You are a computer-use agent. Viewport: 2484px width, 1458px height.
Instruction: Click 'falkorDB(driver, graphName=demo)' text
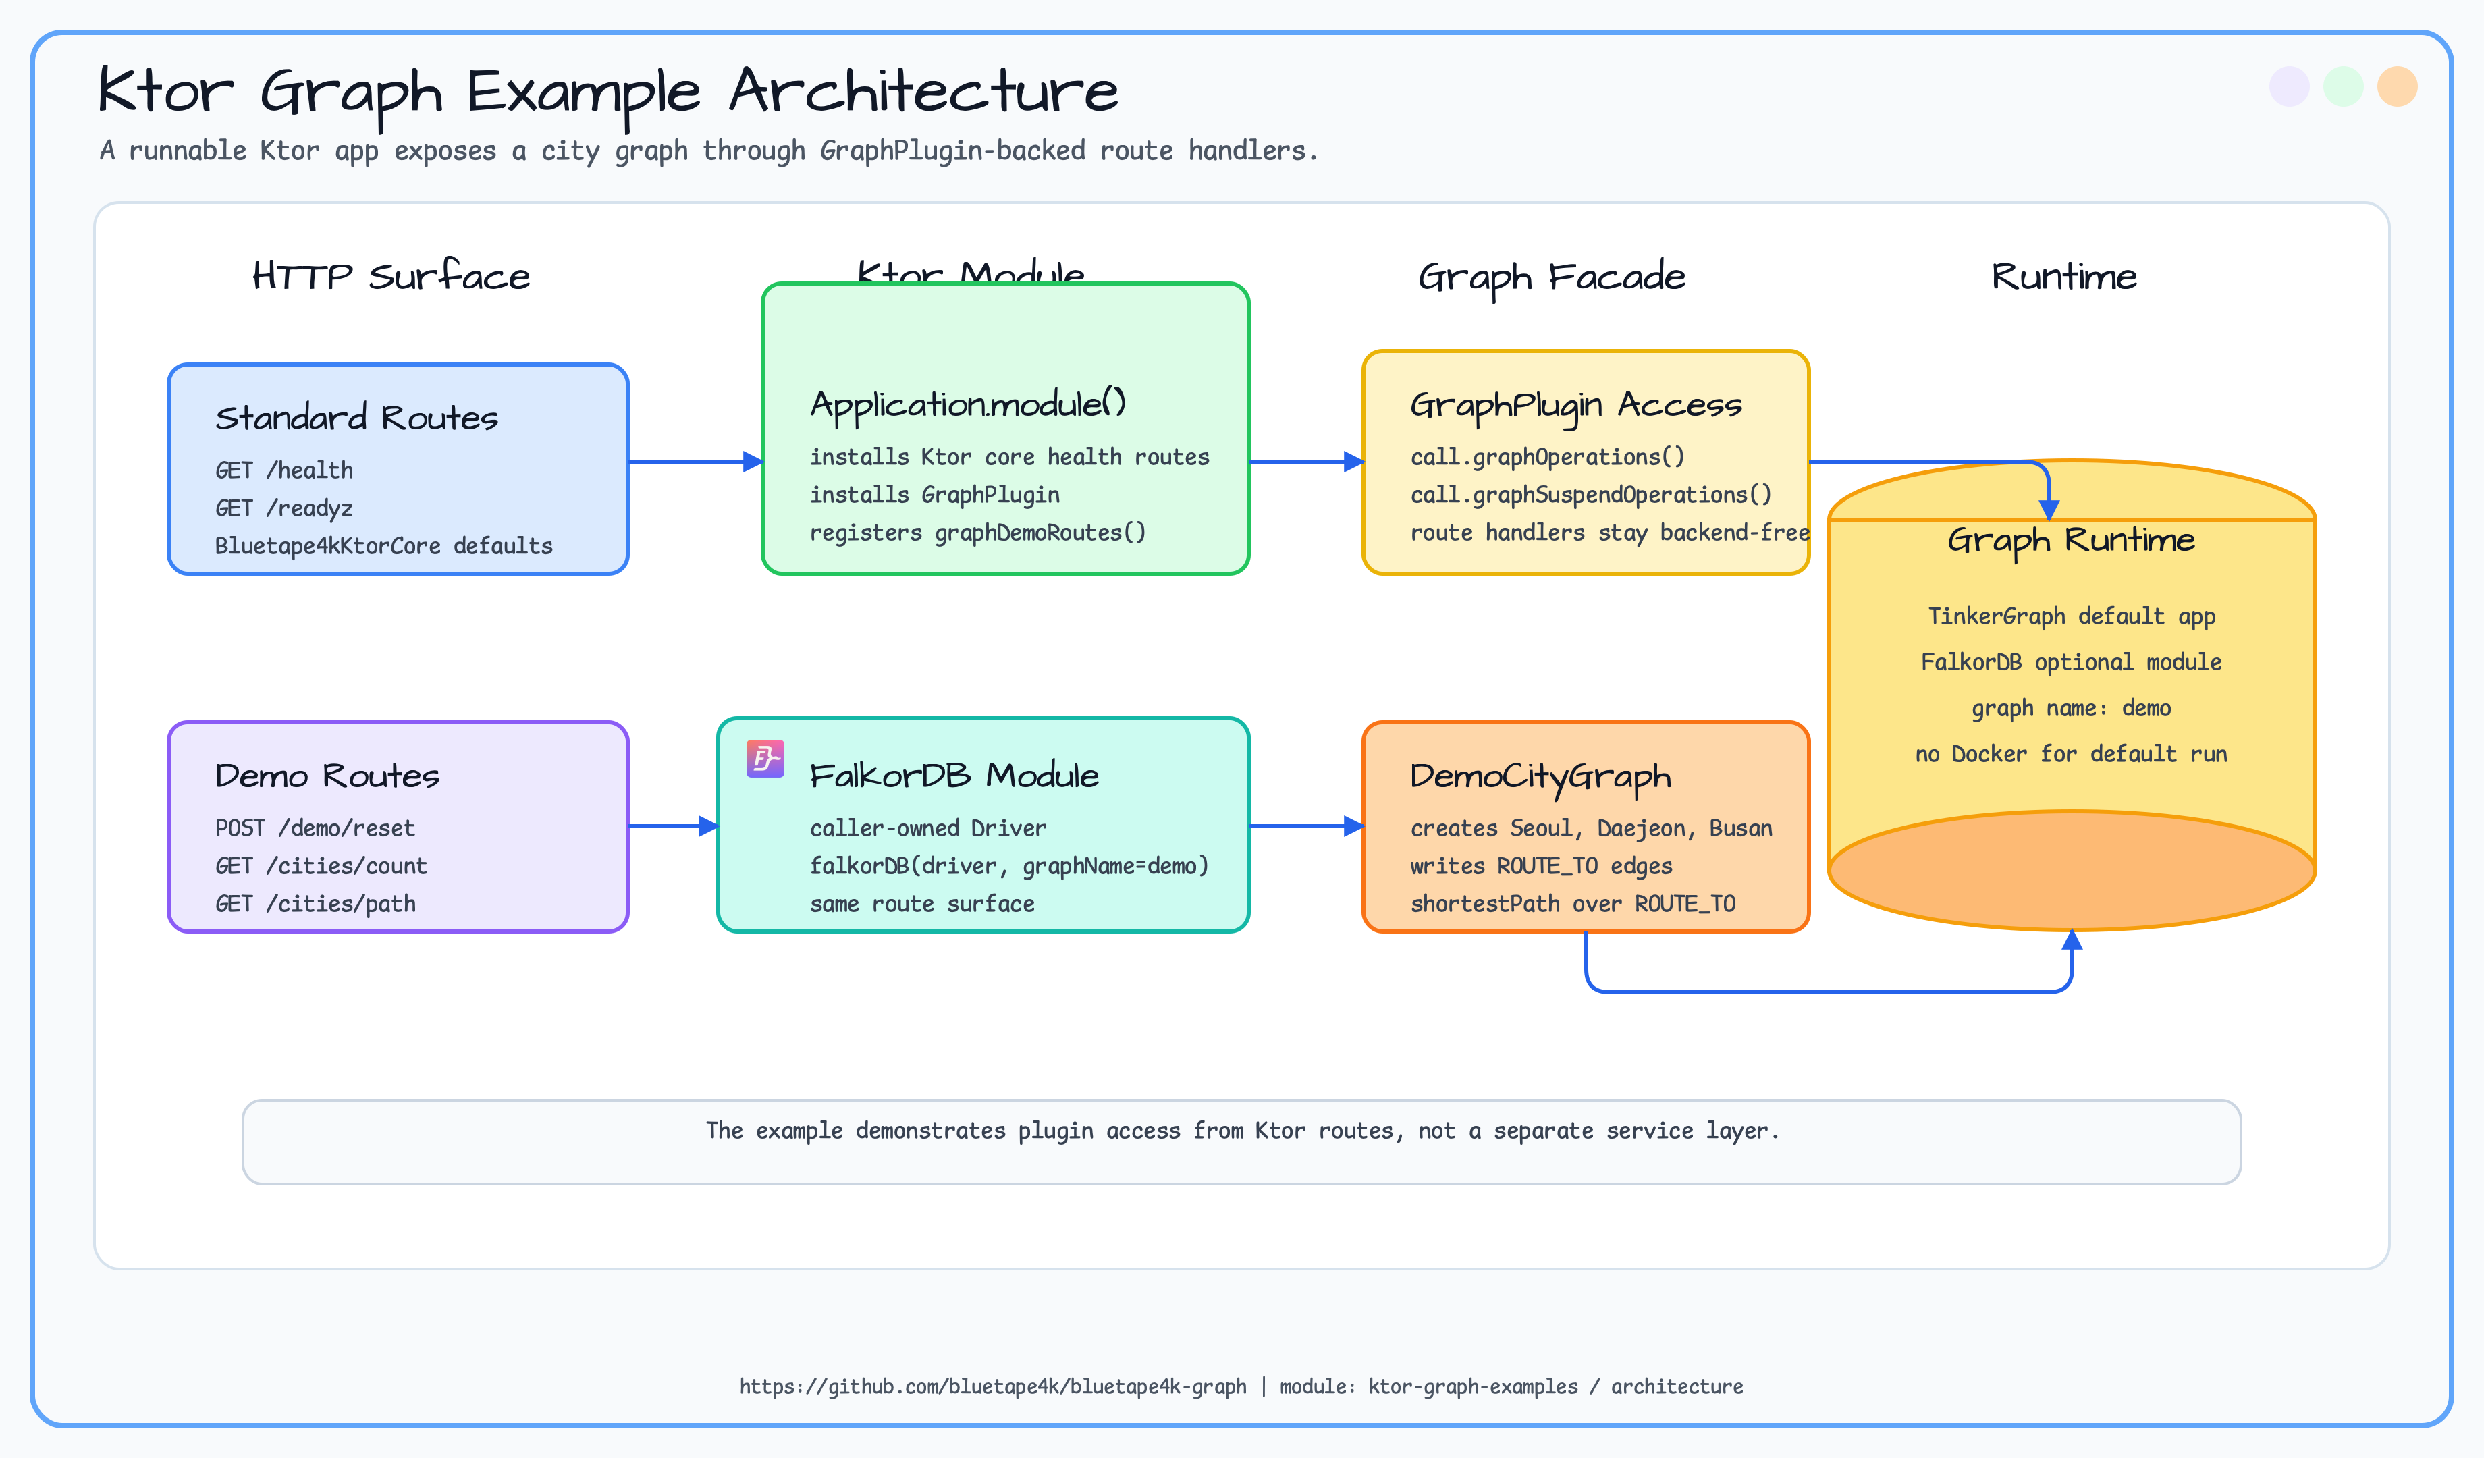1009,865
